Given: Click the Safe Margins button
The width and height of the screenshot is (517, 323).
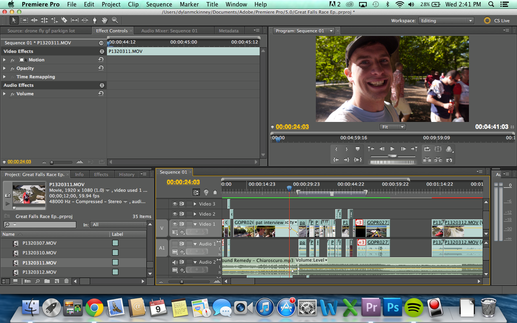Looking at the screenshot, I should 438,149.
